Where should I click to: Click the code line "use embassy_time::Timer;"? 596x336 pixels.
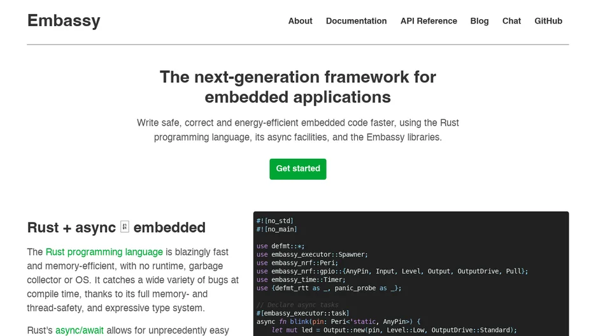pos(301,280)
